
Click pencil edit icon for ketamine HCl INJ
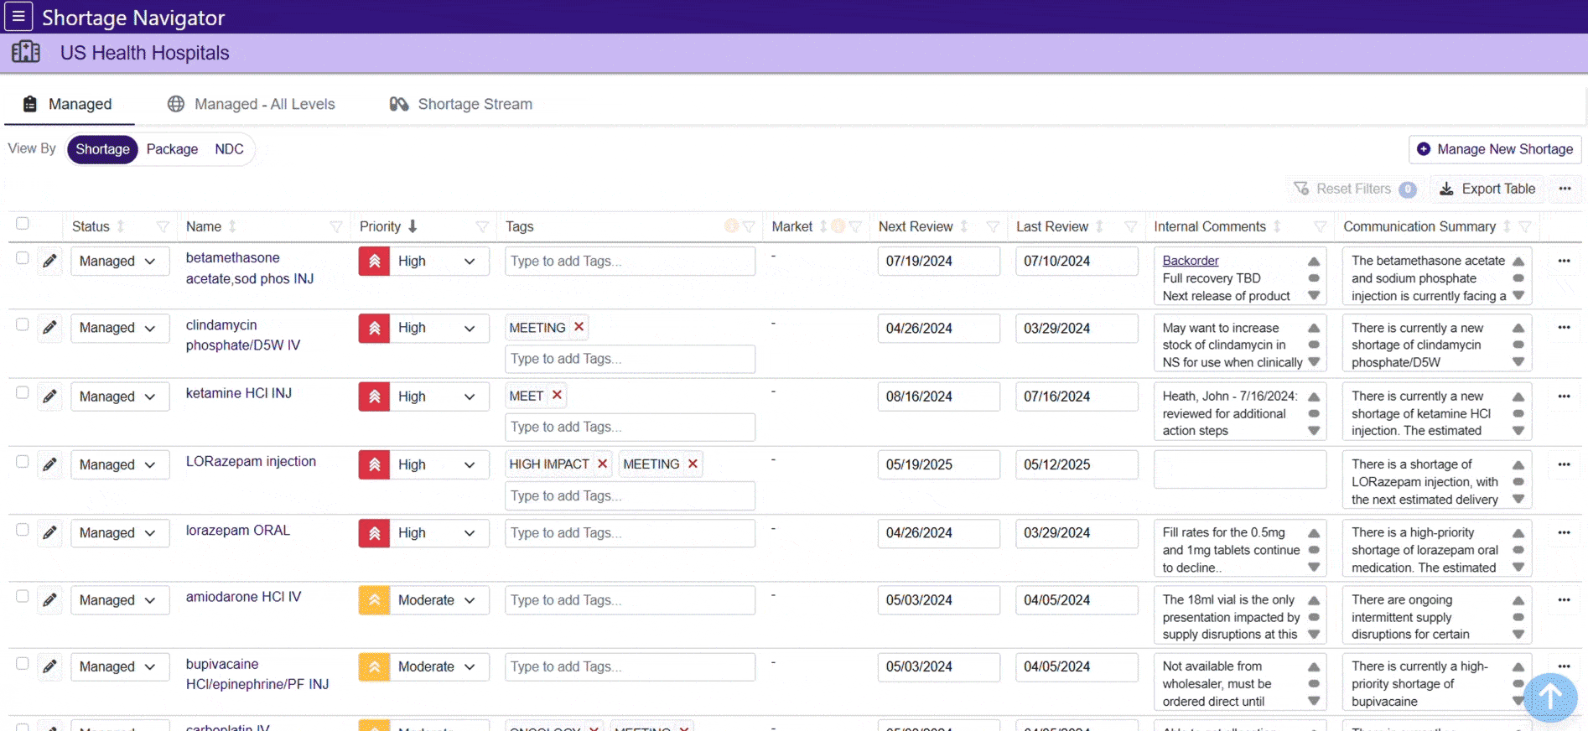coord(50,397)
